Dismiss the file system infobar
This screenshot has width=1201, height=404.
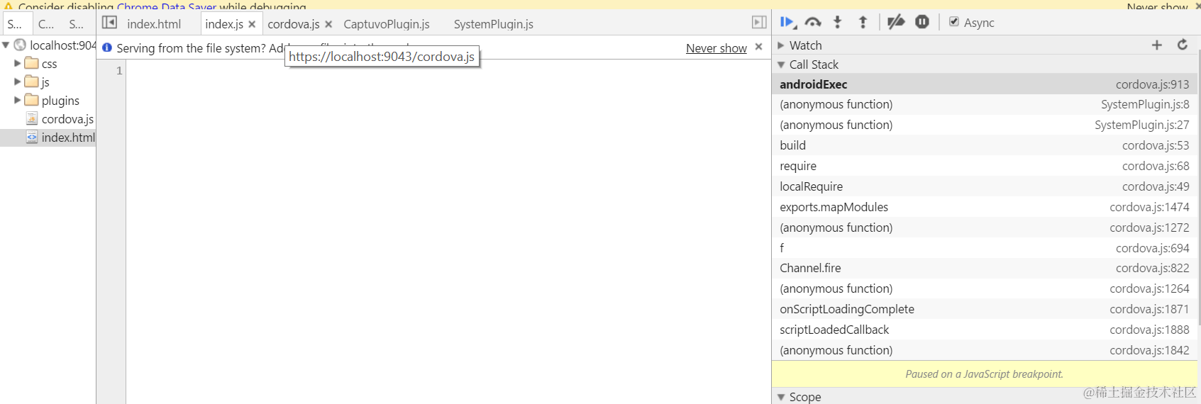(x=758, y=47)
